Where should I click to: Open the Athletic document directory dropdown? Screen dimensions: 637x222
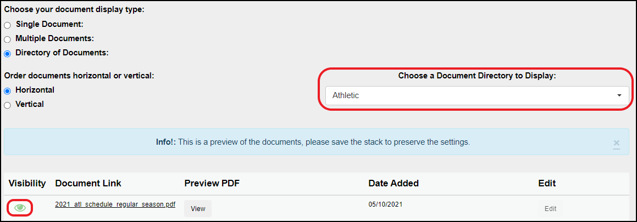point(477,95)
